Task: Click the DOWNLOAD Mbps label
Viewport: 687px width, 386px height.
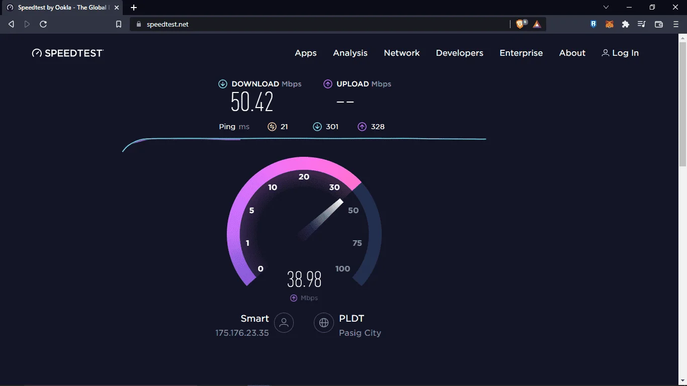Action: (x=267, y=84)
